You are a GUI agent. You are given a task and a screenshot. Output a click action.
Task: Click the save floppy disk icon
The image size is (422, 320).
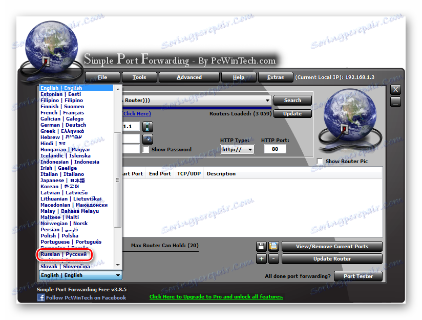coord(261,246)
